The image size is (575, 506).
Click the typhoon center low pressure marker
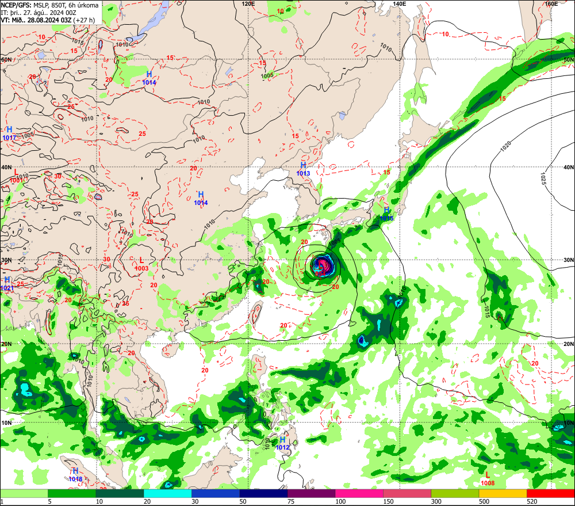(320, 268)
